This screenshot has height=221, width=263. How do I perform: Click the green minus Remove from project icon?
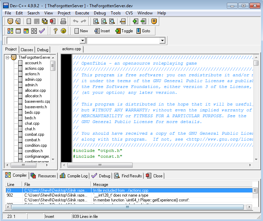(143, 21)
